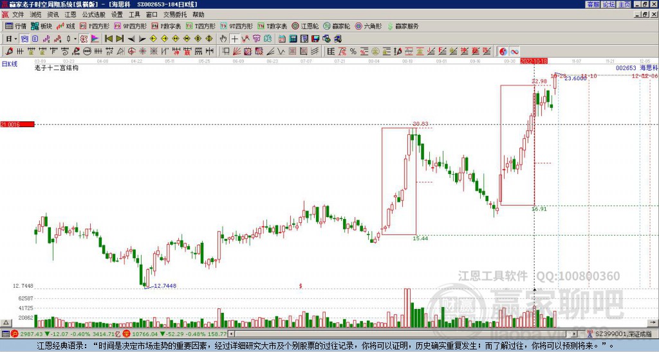Click the colored flag icon
The width and height of the screenshot is (659, 352).
click(x=95, y=39)
